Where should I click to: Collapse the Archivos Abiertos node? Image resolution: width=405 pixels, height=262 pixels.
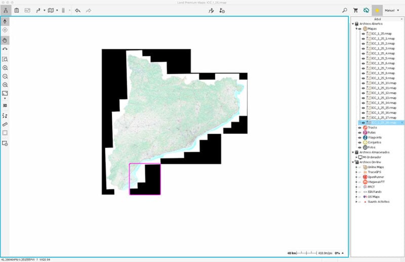pyautogui.click(x=353, y=24)
